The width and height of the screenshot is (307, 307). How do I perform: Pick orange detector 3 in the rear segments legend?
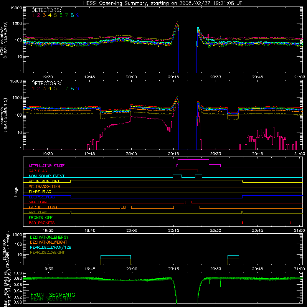(44, 89)
